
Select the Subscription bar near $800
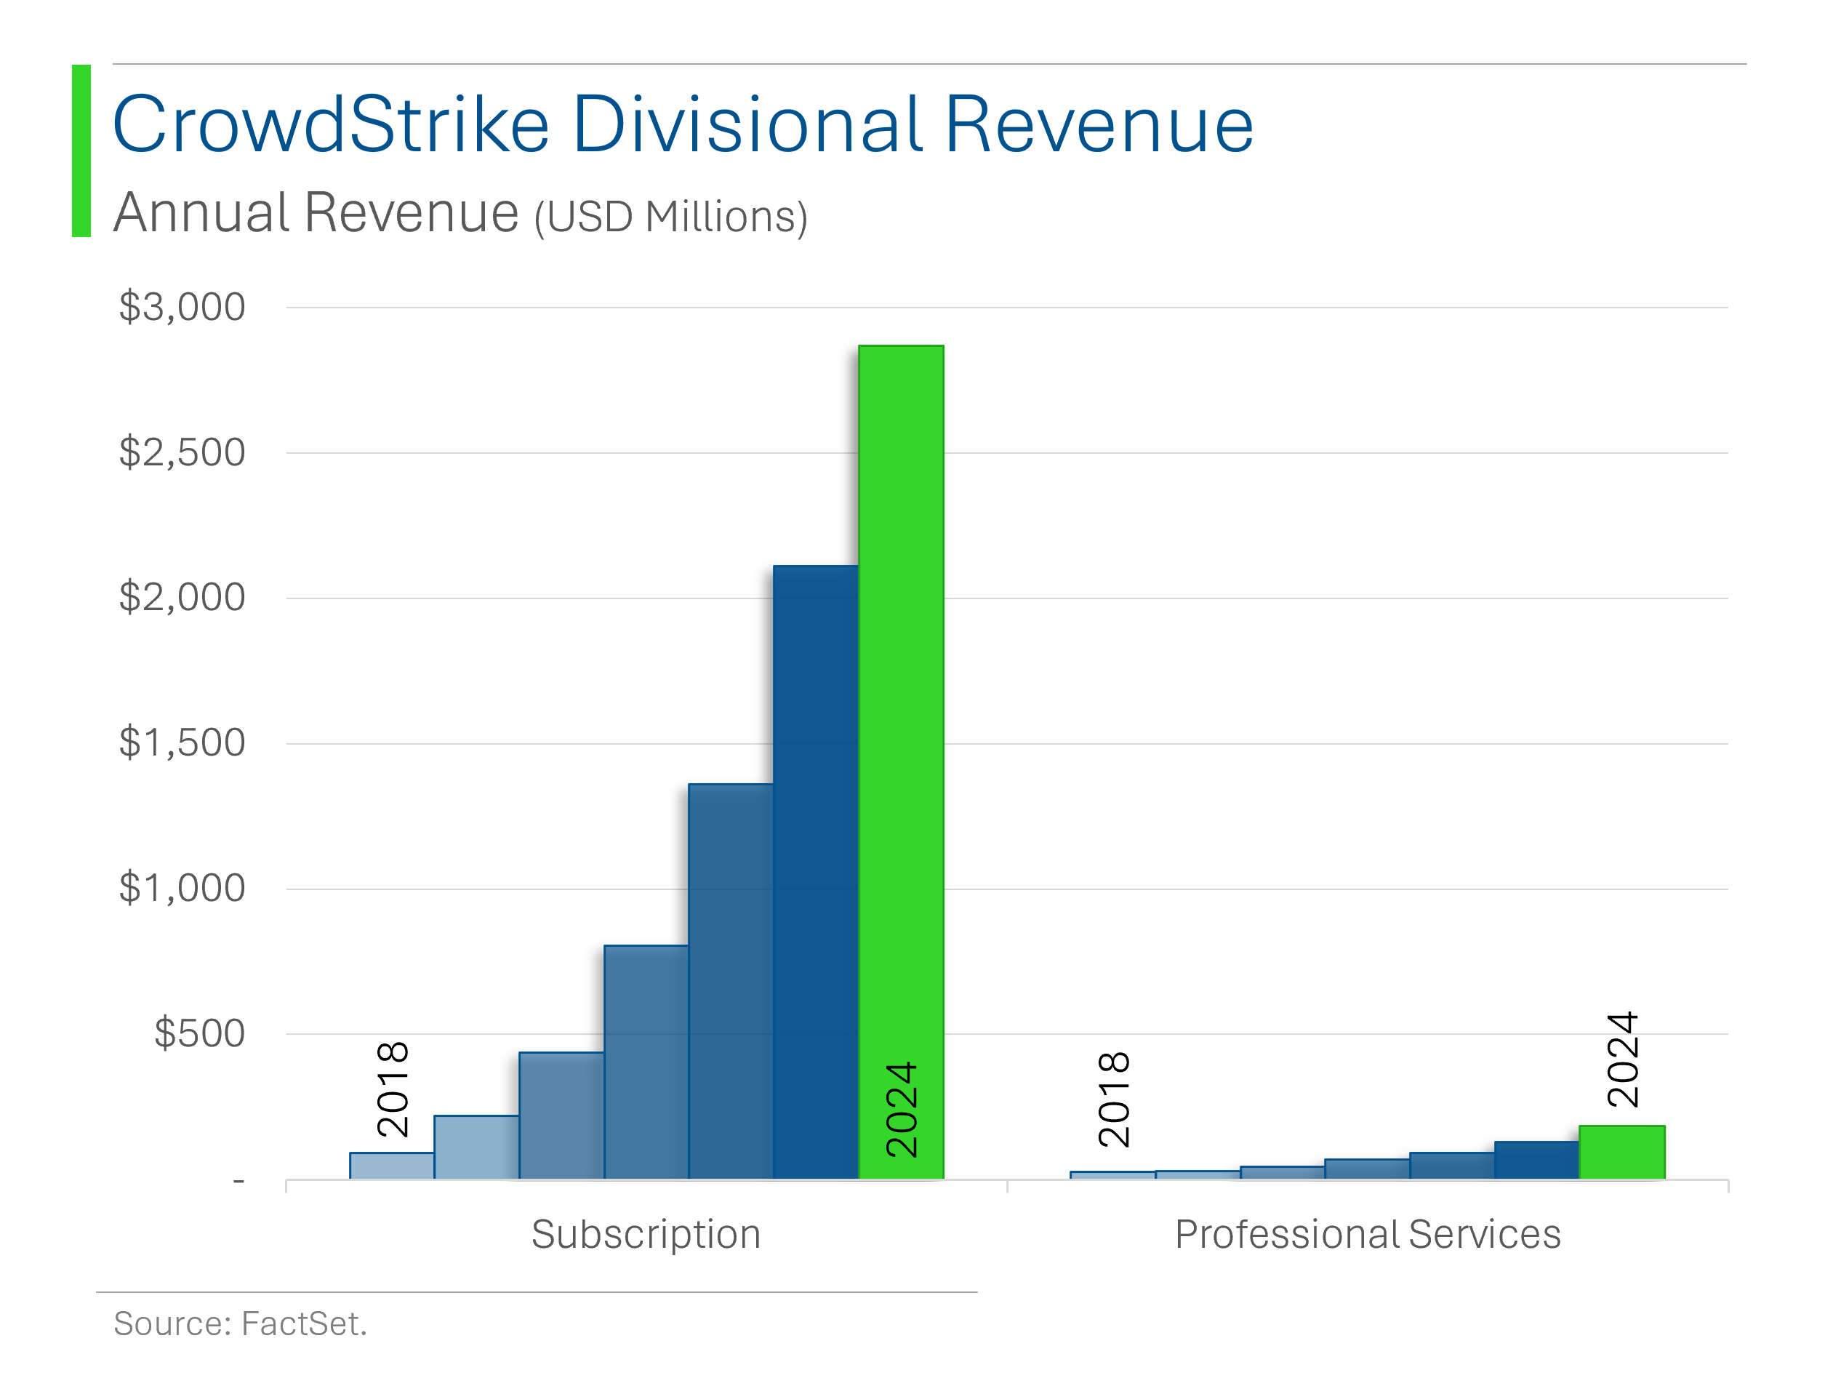[646, 1062]
